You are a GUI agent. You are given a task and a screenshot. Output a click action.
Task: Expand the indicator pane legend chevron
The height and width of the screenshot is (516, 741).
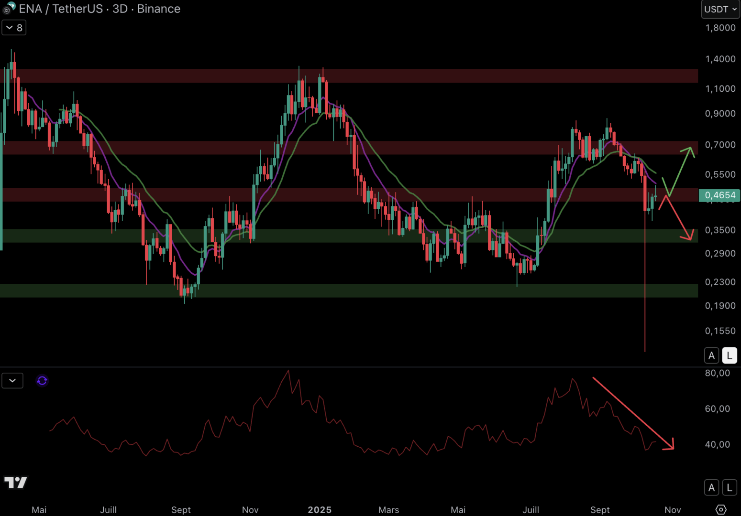click(x=12, y=381)
